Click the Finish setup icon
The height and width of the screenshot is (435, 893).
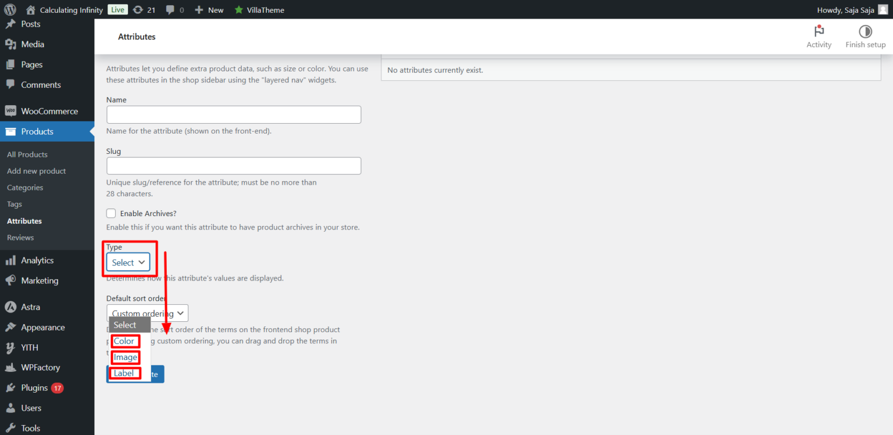pyautogui.click(x=865, y=32)
